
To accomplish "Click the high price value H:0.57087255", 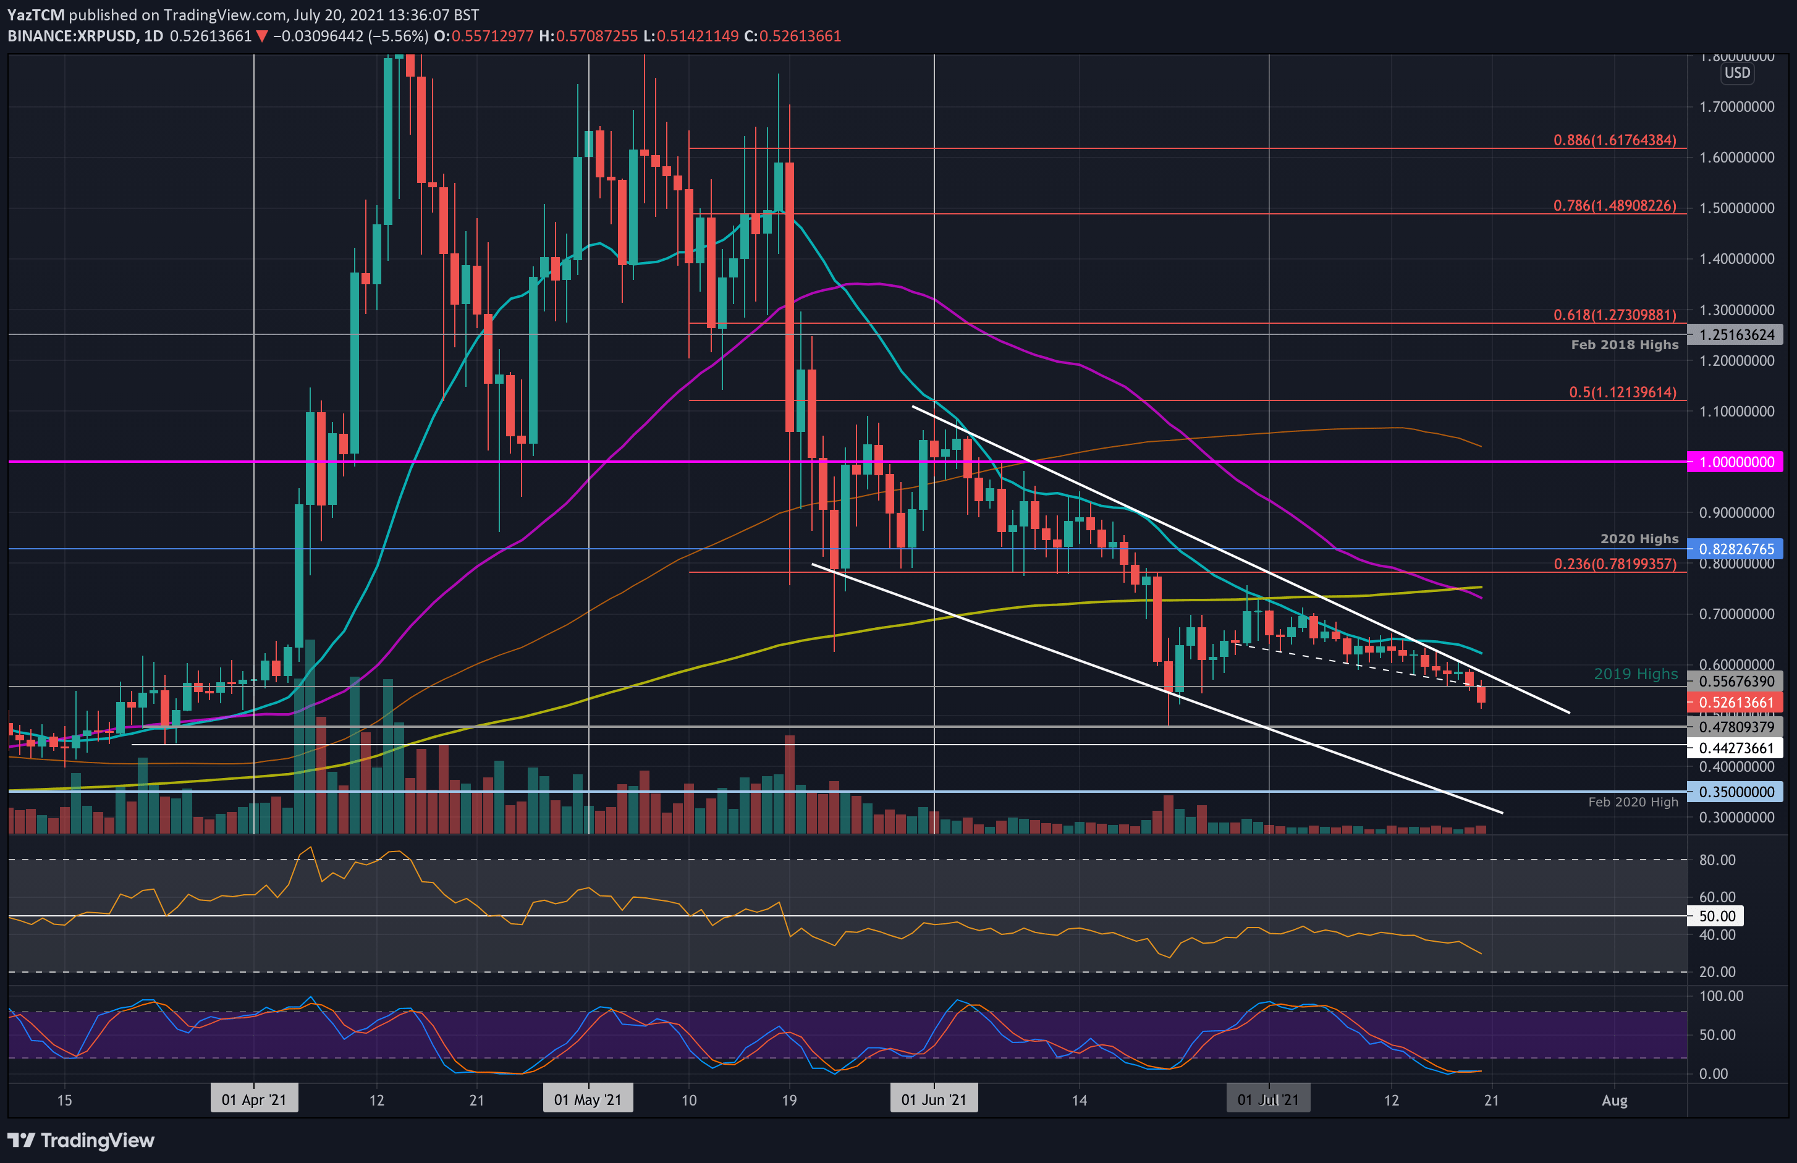I will tap(588, 35).
